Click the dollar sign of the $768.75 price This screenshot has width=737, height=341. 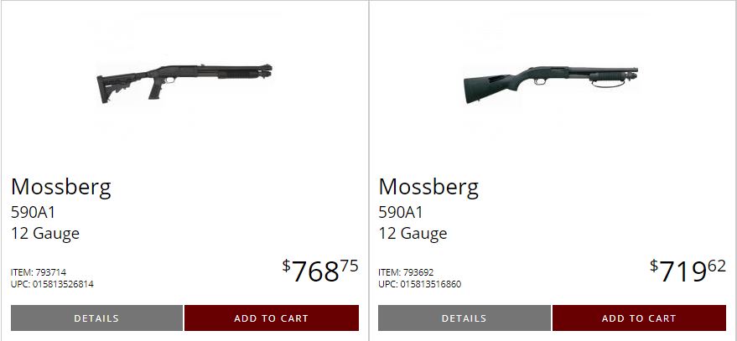(286, 266)
